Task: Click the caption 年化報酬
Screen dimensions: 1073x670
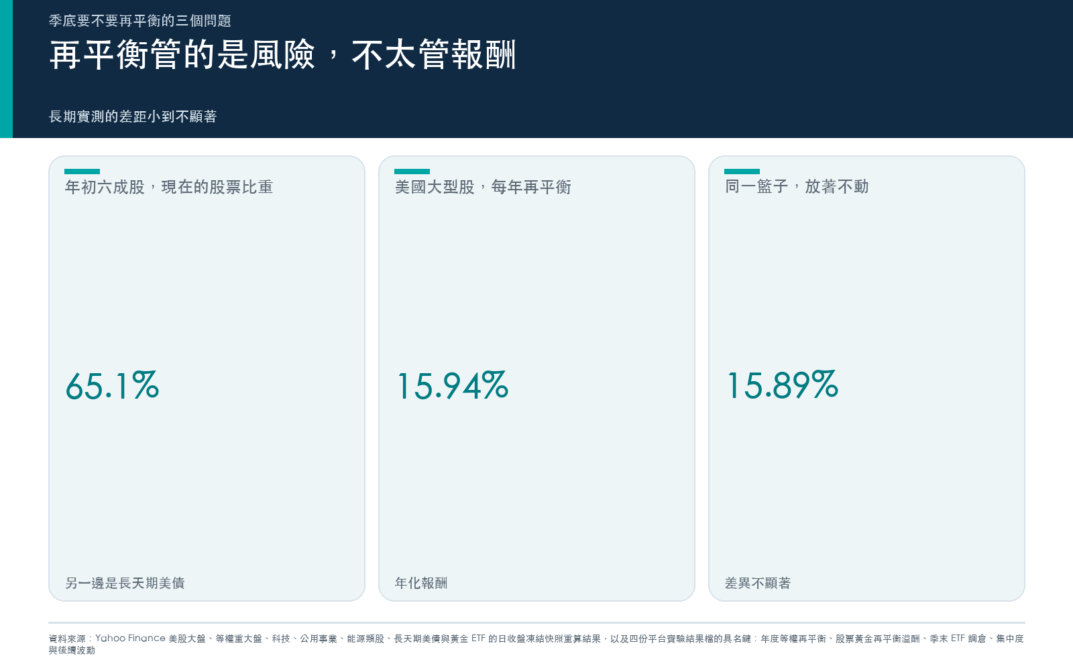Action: [421, 583]
